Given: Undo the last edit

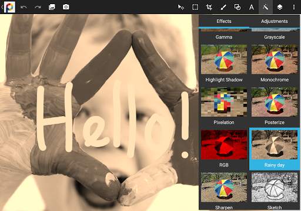Looking at the screenshot, I should click(24, 7).
